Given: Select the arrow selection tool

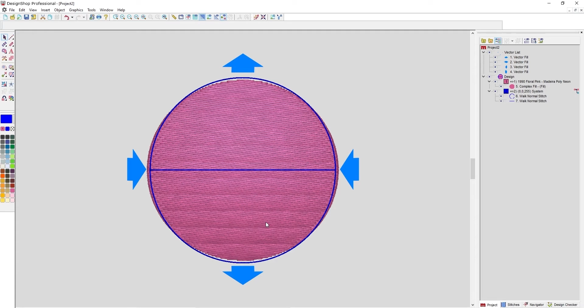Looking at the screenshot, I should coord(4,37).
